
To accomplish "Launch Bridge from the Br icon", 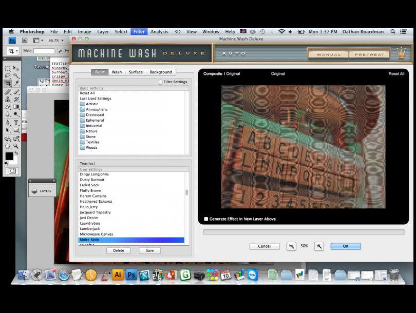I will [x=25, y=41].
